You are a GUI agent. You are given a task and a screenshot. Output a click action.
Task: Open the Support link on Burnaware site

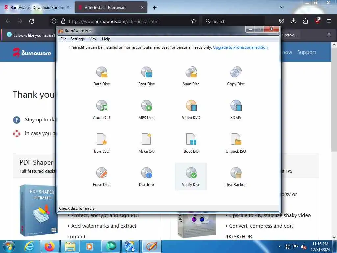pyautogui.click(x=306, y=52)
